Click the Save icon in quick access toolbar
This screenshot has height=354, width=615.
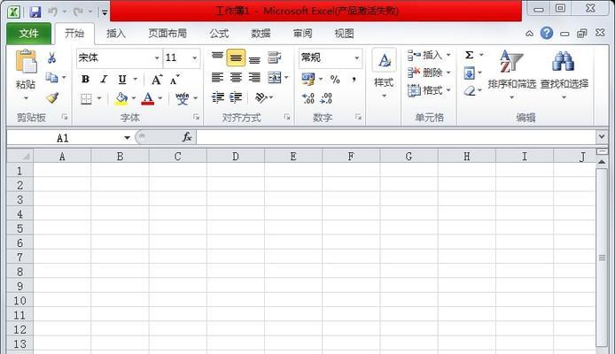(35, 12)
